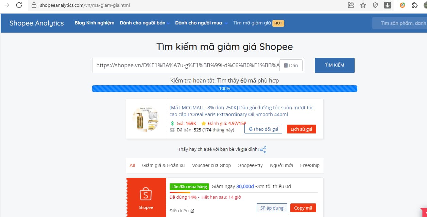
Task: Switch to the "Giảm giá & Hoàn xu" tab
Action: 163,165
